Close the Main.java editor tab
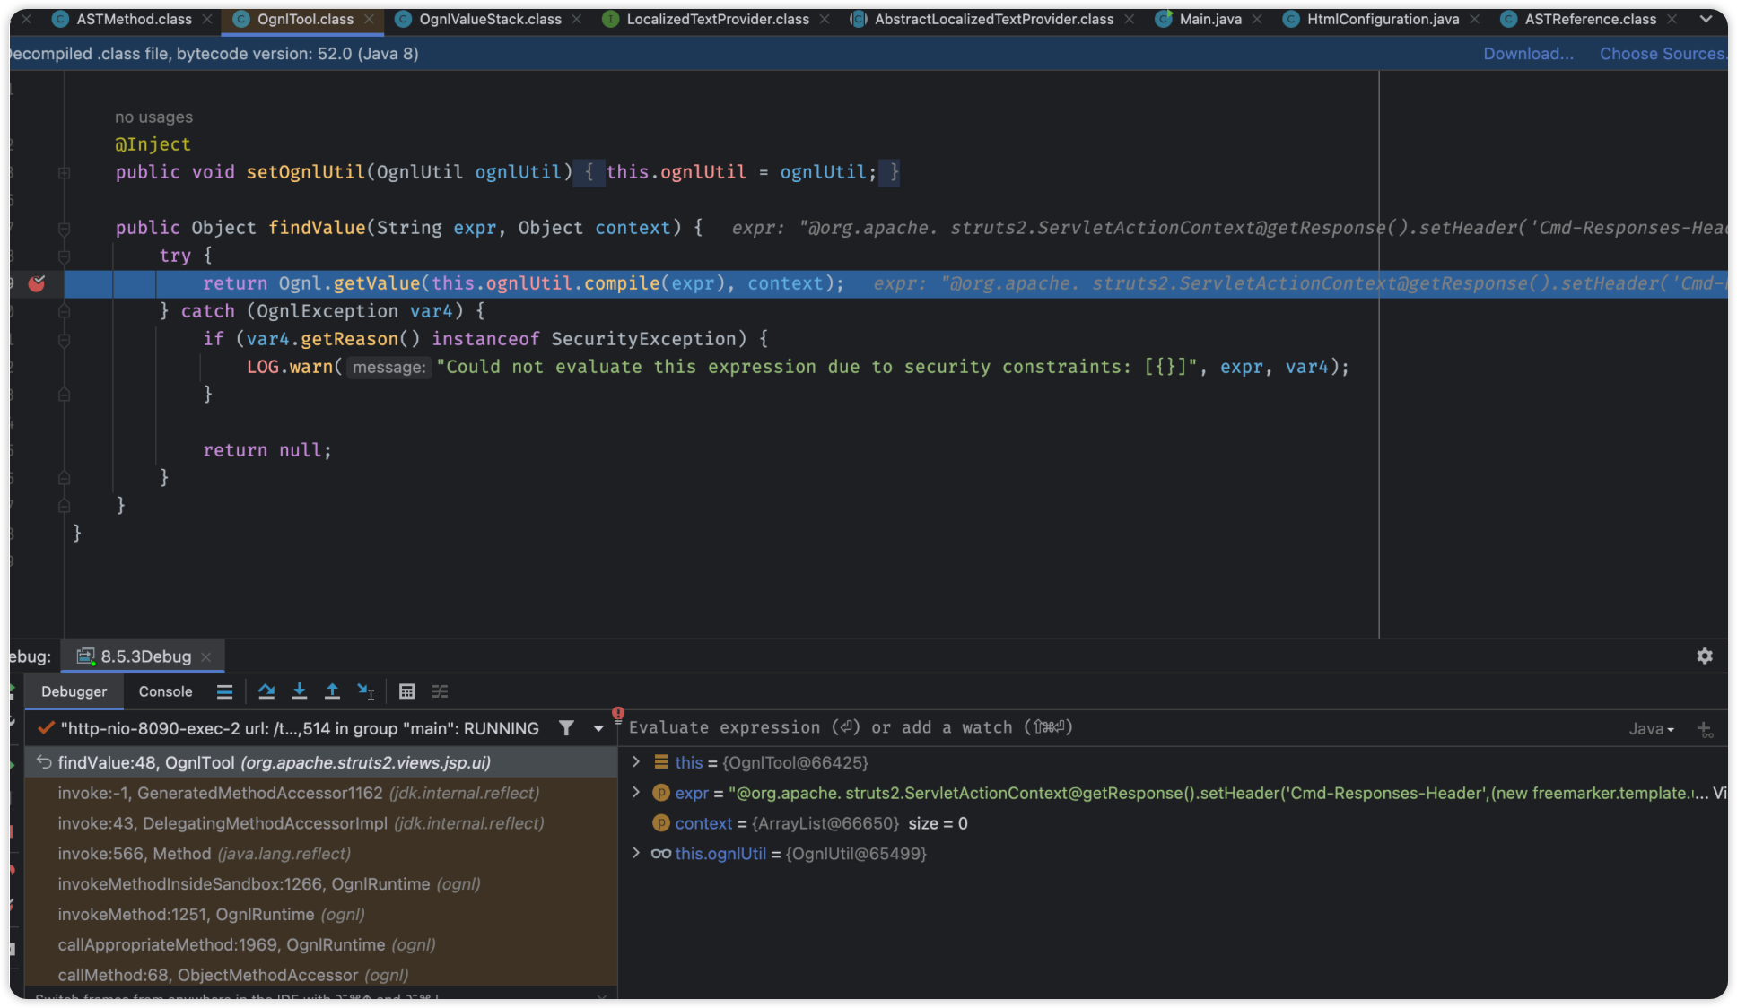Viewport: 1737px width, 1008px height. (x=1257, y=19)
